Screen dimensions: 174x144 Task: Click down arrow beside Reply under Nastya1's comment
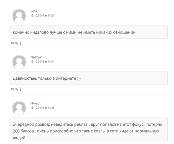21,89
